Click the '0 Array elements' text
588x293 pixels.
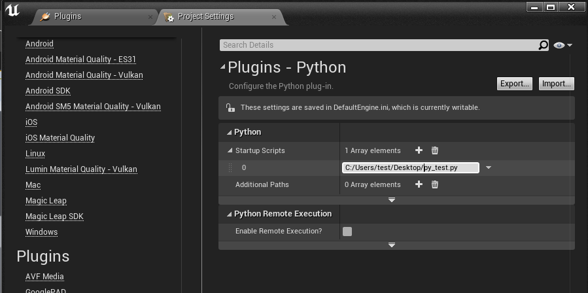pyautogui.click(x=373, y=184)
